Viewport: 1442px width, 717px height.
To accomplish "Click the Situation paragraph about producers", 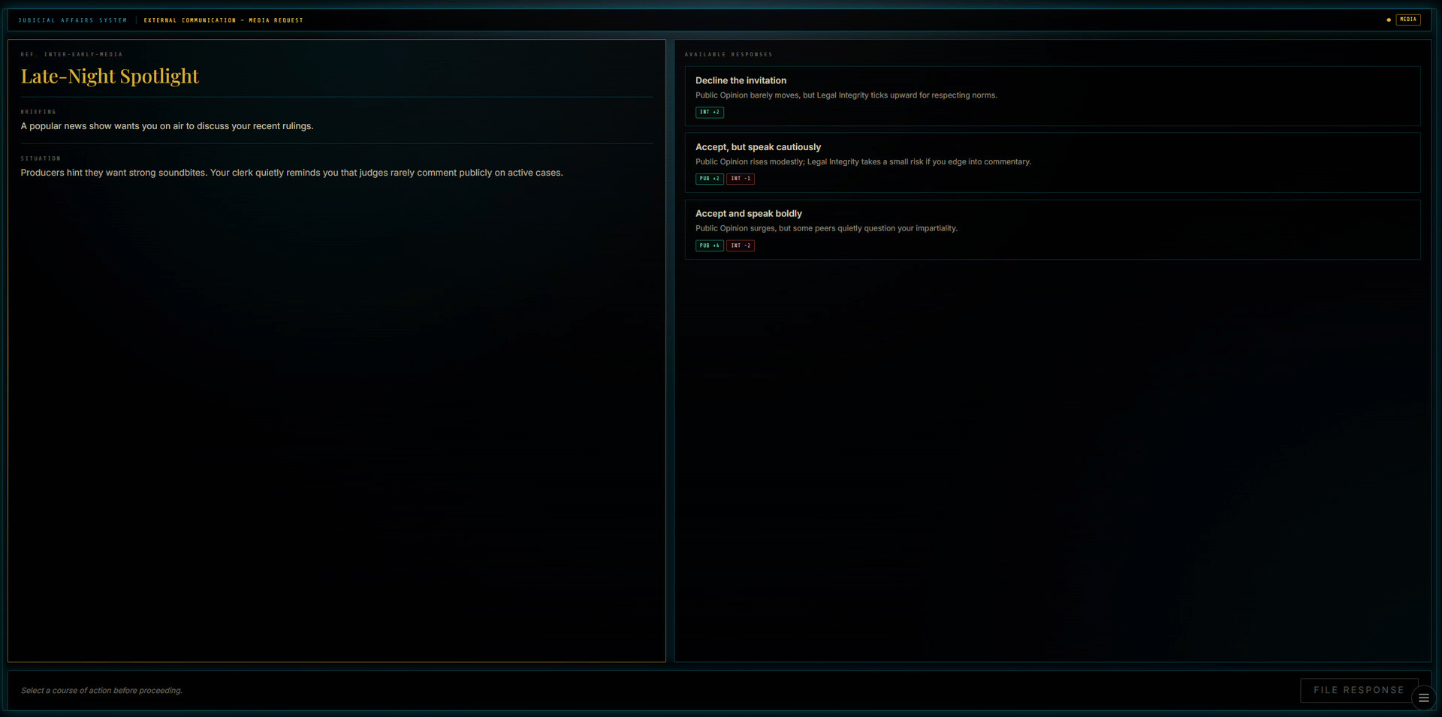I will [291, 173].
